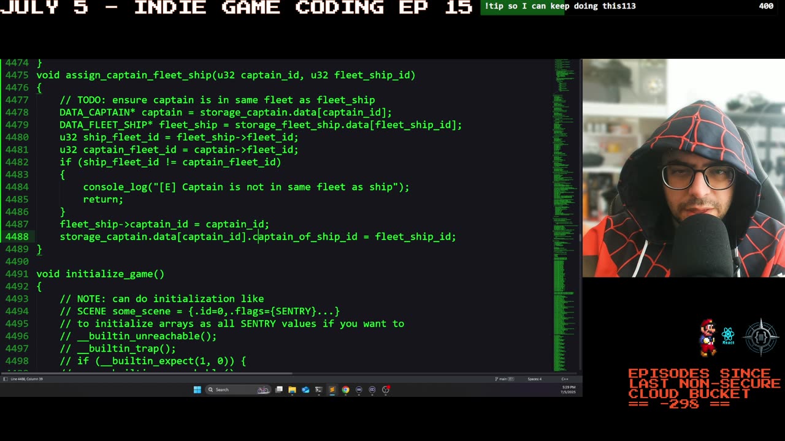Open Google Chrome from the taskbar

click(x=345, y=390)
